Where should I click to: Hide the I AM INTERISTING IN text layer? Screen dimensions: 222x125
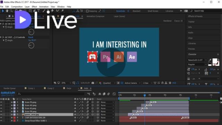[x=1, y=118]
